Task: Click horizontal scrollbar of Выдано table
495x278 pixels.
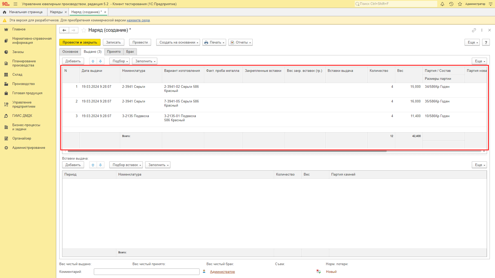Action: tap(227, 151)
